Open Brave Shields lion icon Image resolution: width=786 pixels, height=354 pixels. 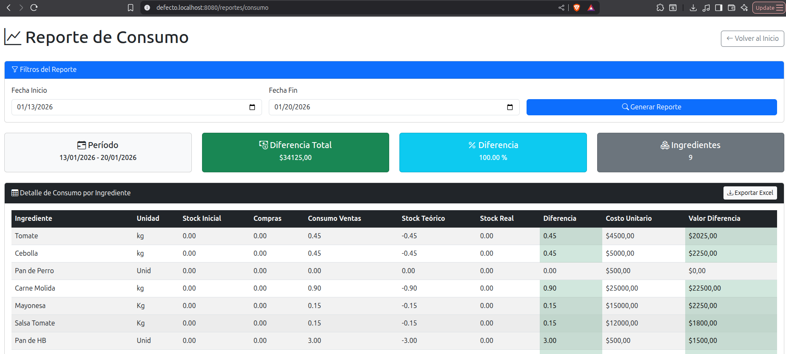[577, 8]
